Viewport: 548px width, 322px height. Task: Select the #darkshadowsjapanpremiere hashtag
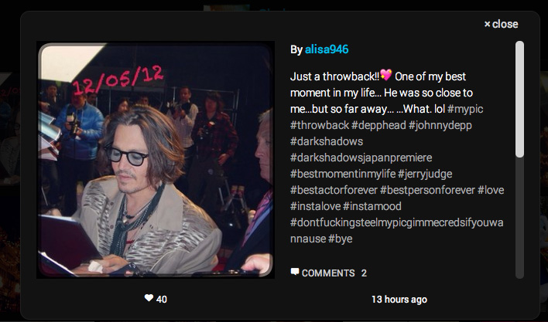pyautogui.click(x=361, y=158)
